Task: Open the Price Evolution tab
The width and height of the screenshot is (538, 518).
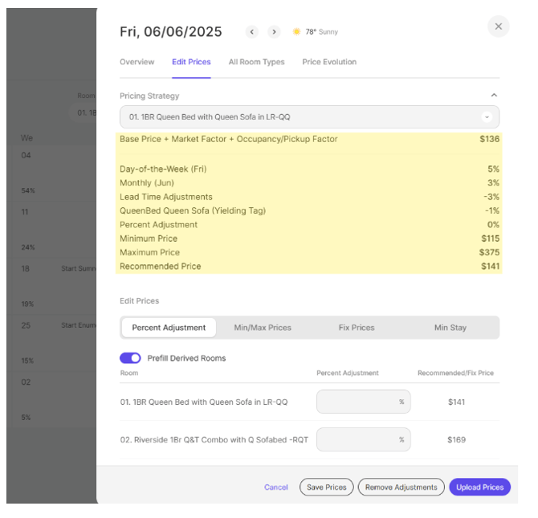Action: point(329,62)
